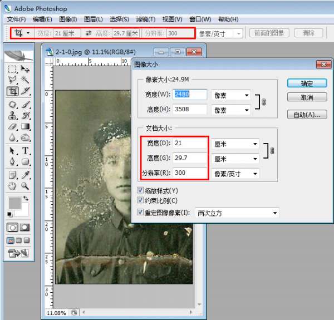Open the 图像(I) Image menu
The image size is (334, 320).
(x=68, y=19)
